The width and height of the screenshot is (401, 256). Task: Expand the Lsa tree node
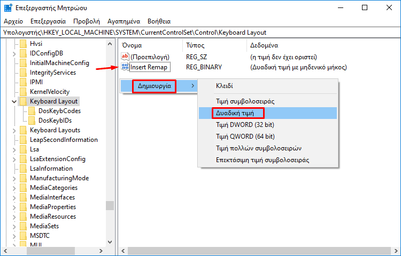14,150
